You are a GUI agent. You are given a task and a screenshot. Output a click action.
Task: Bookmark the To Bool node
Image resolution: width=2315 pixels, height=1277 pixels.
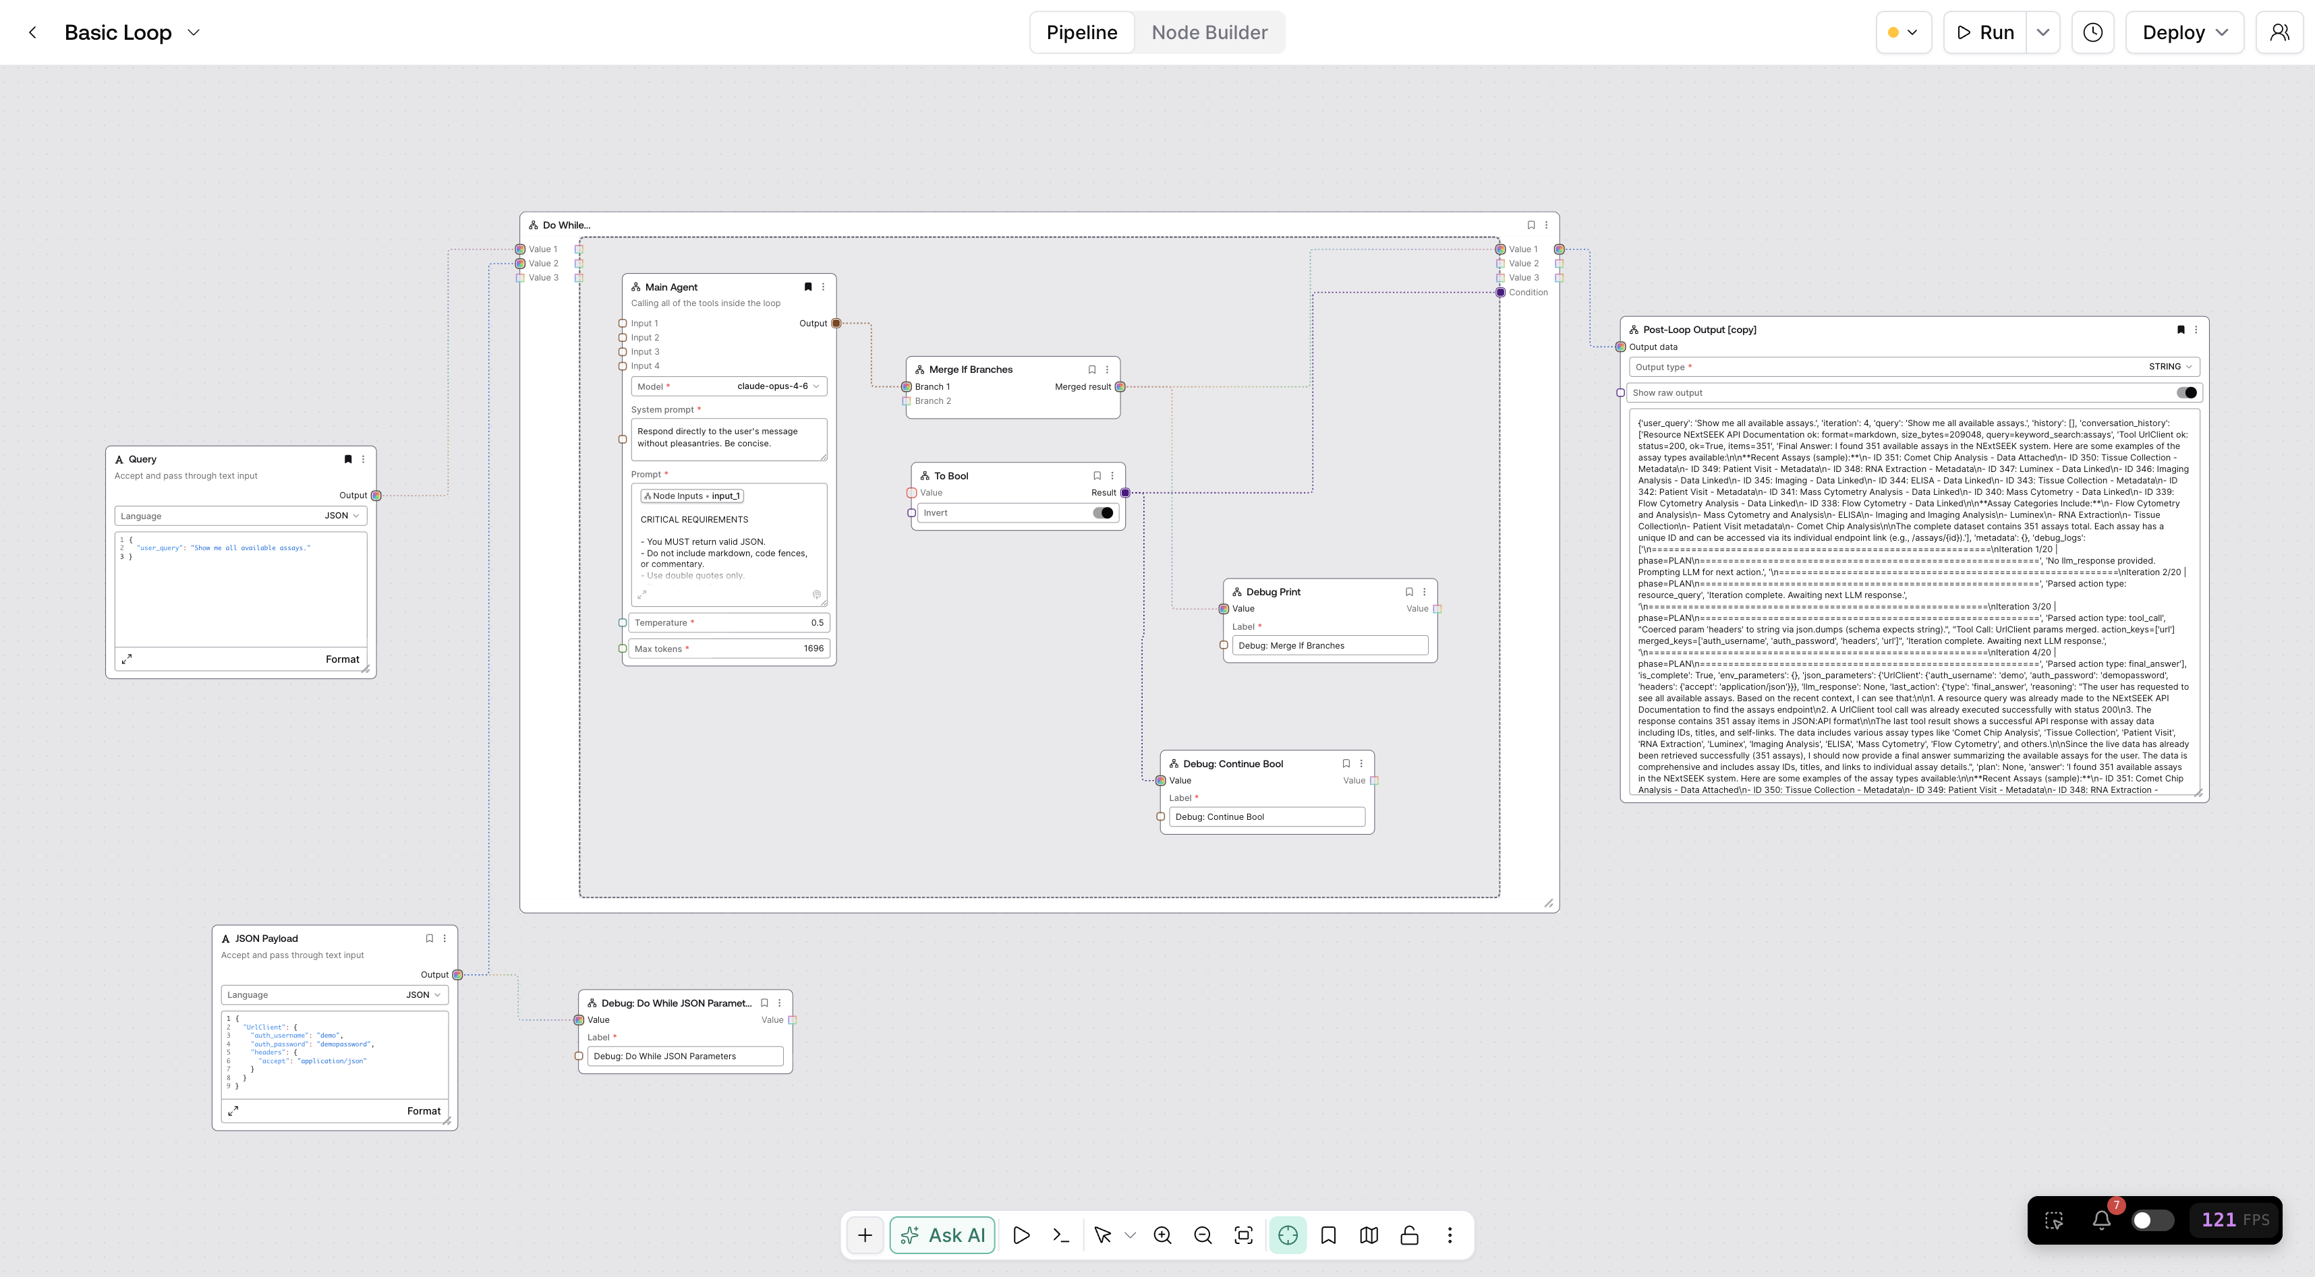[x=1096, y=476]
